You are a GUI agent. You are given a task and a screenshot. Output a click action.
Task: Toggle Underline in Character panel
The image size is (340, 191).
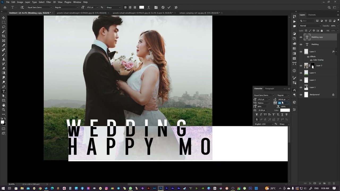(282, 115)
